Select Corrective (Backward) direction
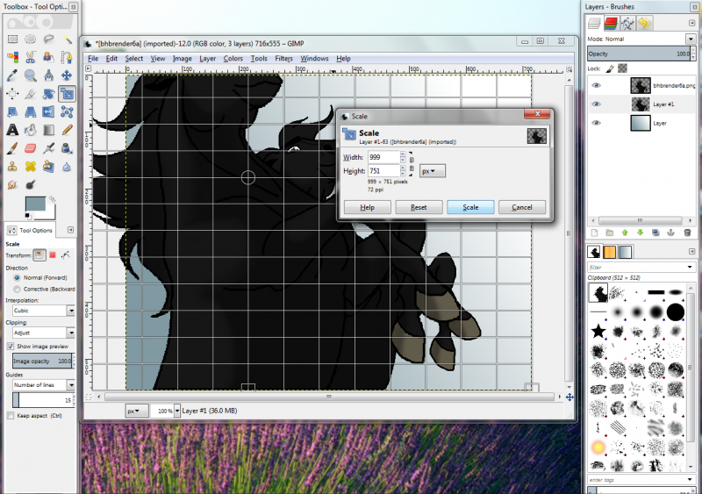Screen dimensions: 702x494 pyautogui.click(x=17, y=290)
